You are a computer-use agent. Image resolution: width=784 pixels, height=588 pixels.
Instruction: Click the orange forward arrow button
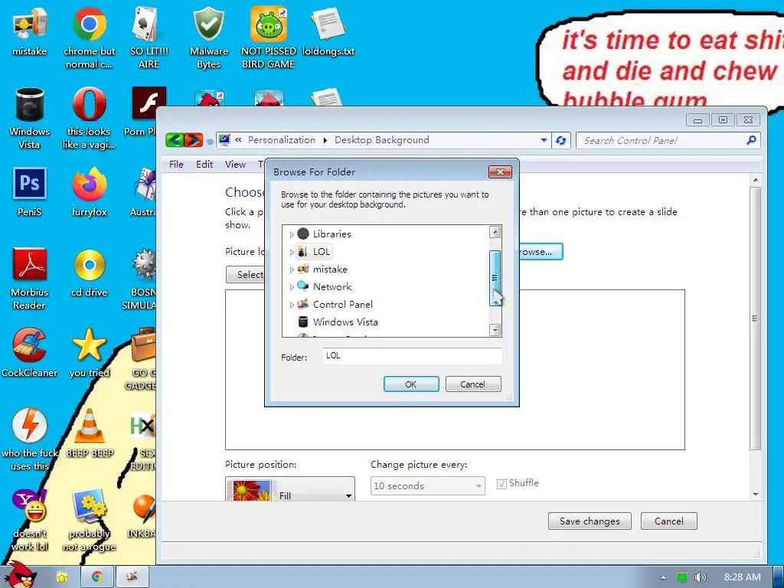coord(194,140)
